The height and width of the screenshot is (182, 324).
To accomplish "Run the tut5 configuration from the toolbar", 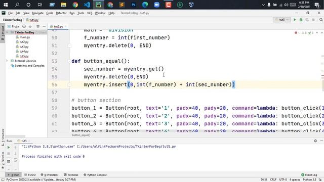I will pos(295,20).
